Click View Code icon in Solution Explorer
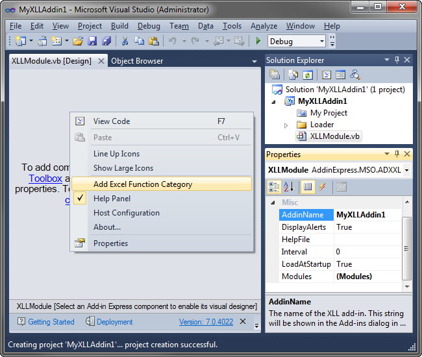The image size is (422, 357). pos(327,75)
